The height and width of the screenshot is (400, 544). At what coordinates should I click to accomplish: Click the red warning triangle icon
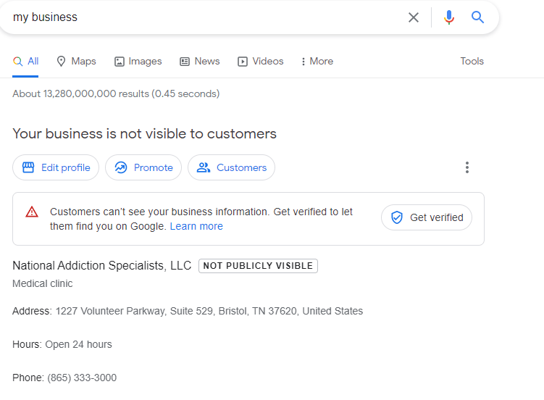point(32,212)
